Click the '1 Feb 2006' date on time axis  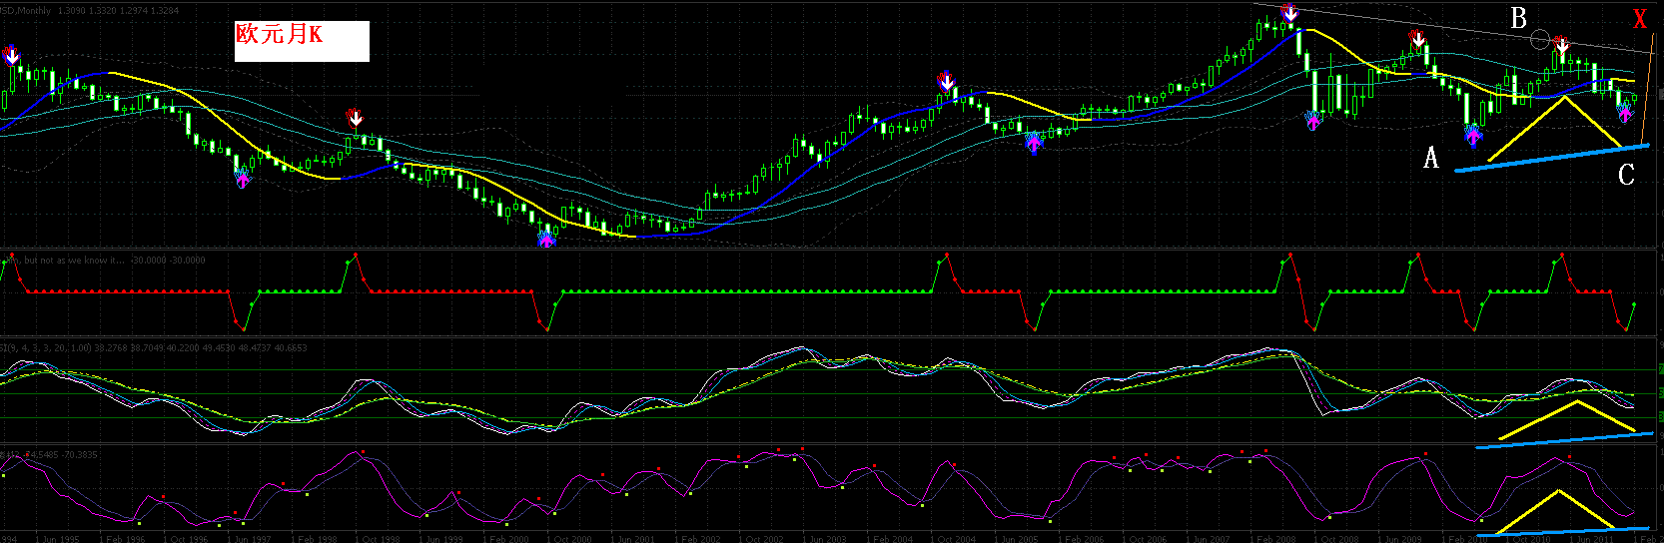pyautogui.click(x=1082, y=539)
